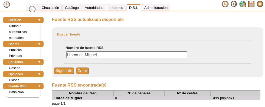The width and height of the screenshot is (265, 107).
Task: Switch to the Catálogo tab
Action: [72, 8]
